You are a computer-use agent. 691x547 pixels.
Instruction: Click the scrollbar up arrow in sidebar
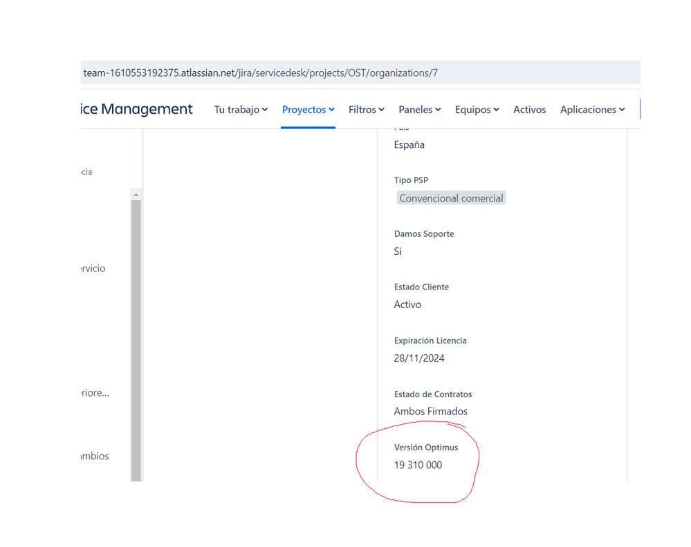pos(136,195)
